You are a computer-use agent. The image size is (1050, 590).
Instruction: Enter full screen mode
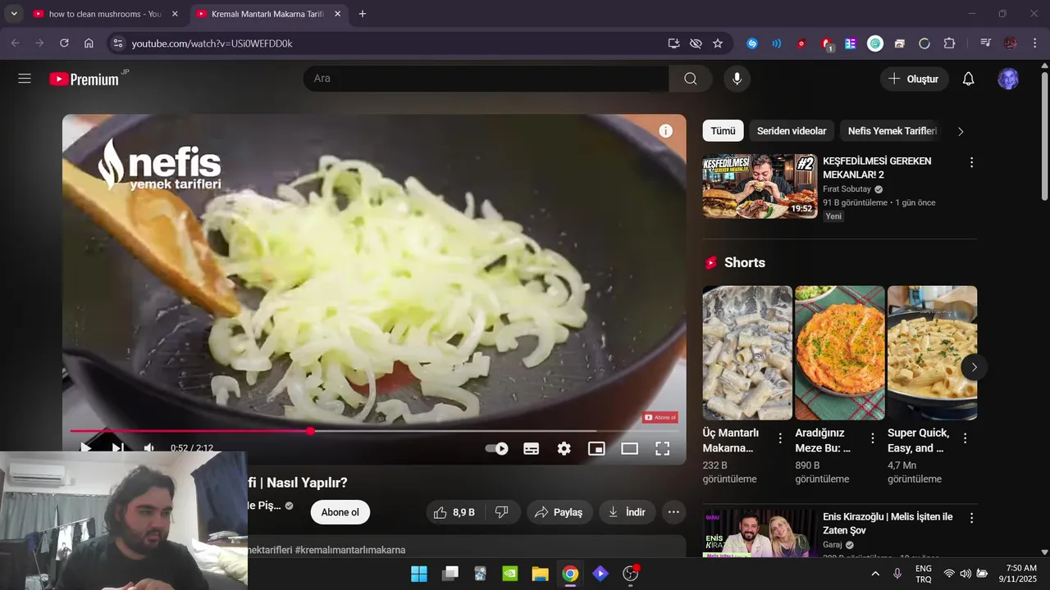pyautogui.click(x=662, y=448)
